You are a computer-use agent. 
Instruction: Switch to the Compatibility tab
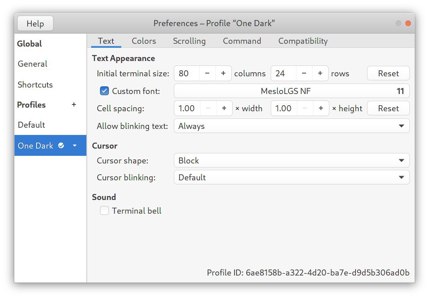[x=303, y=41]
